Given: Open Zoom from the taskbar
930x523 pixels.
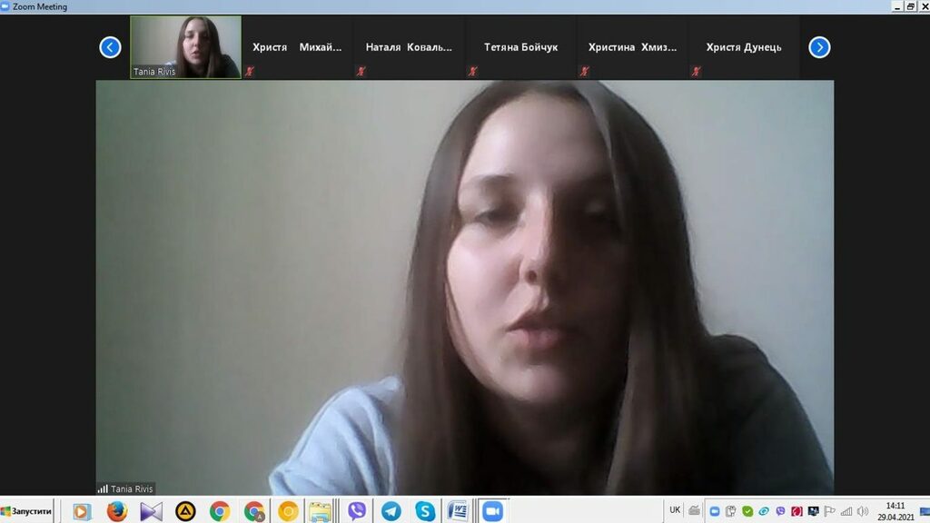Looking at the screenshot, I should (x=492, y=511).
